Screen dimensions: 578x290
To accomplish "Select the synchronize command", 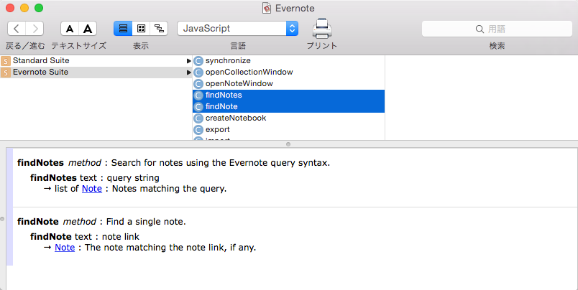I will point(288,61).
